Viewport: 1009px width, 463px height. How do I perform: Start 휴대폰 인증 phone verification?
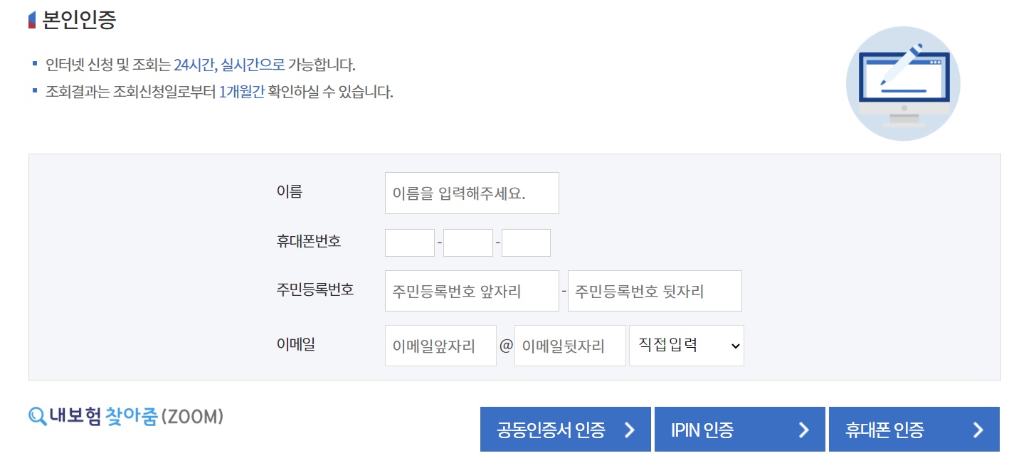[x=914, y=429]
